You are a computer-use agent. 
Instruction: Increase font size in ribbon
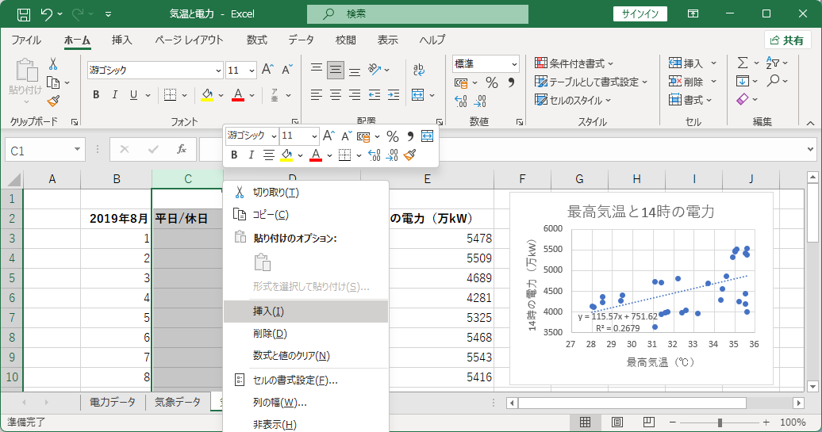click(267, 70)
